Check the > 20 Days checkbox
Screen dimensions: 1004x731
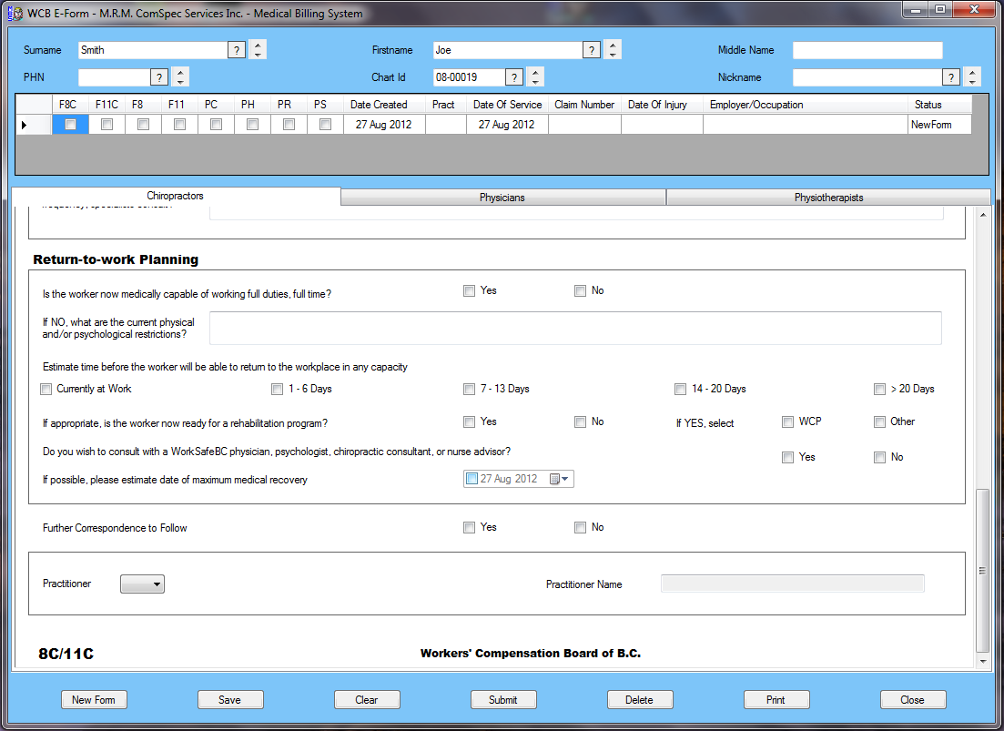(x=880, y=390)
